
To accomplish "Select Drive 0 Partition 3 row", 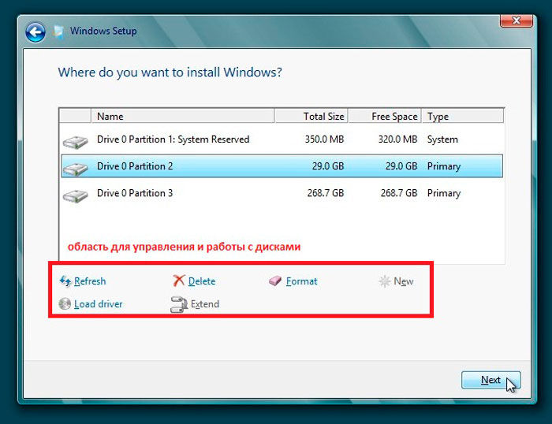I will (x=282, y=193).
